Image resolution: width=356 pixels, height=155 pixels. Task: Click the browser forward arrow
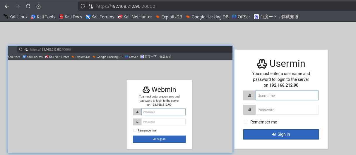[x=18, y=6]
